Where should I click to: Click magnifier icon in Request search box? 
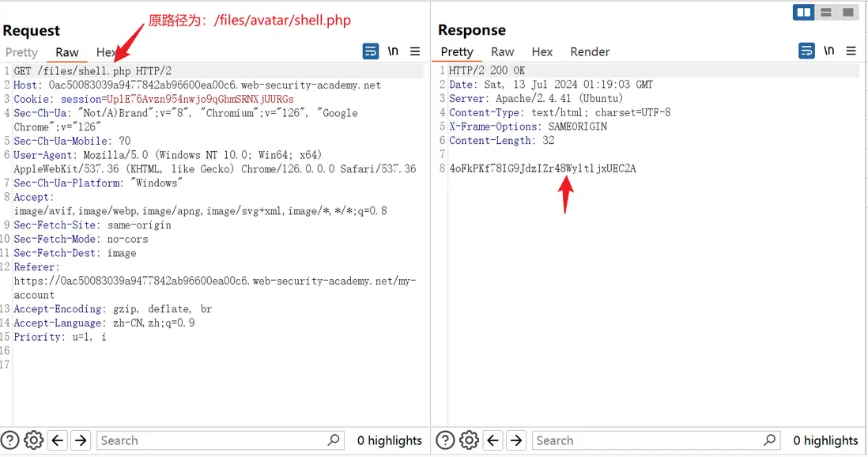coord(334,440)
